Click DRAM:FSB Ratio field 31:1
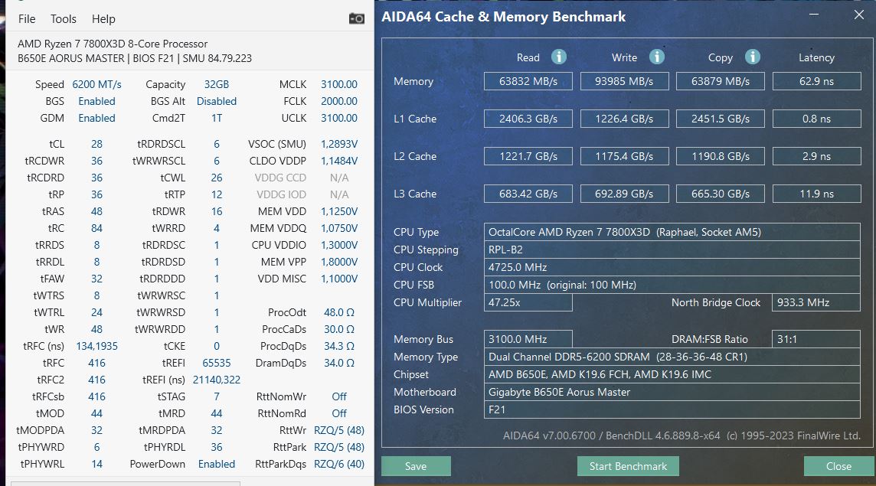Image resolution: width=876 pixels, height=486 pixels. 816,339
